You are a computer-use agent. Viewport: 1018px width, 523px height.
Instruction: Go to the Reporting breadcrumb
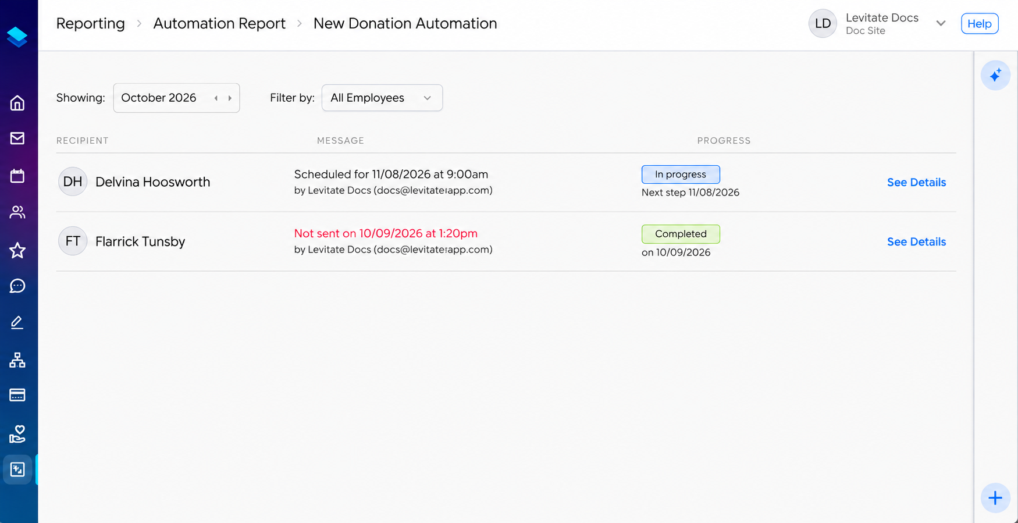tap(90, 23)
